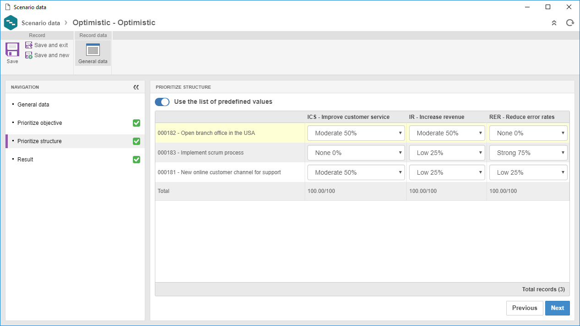Click 'Save and new' label
Image resolution: width=580 pixels, height=326 pixels.
[x=52, y=55]
